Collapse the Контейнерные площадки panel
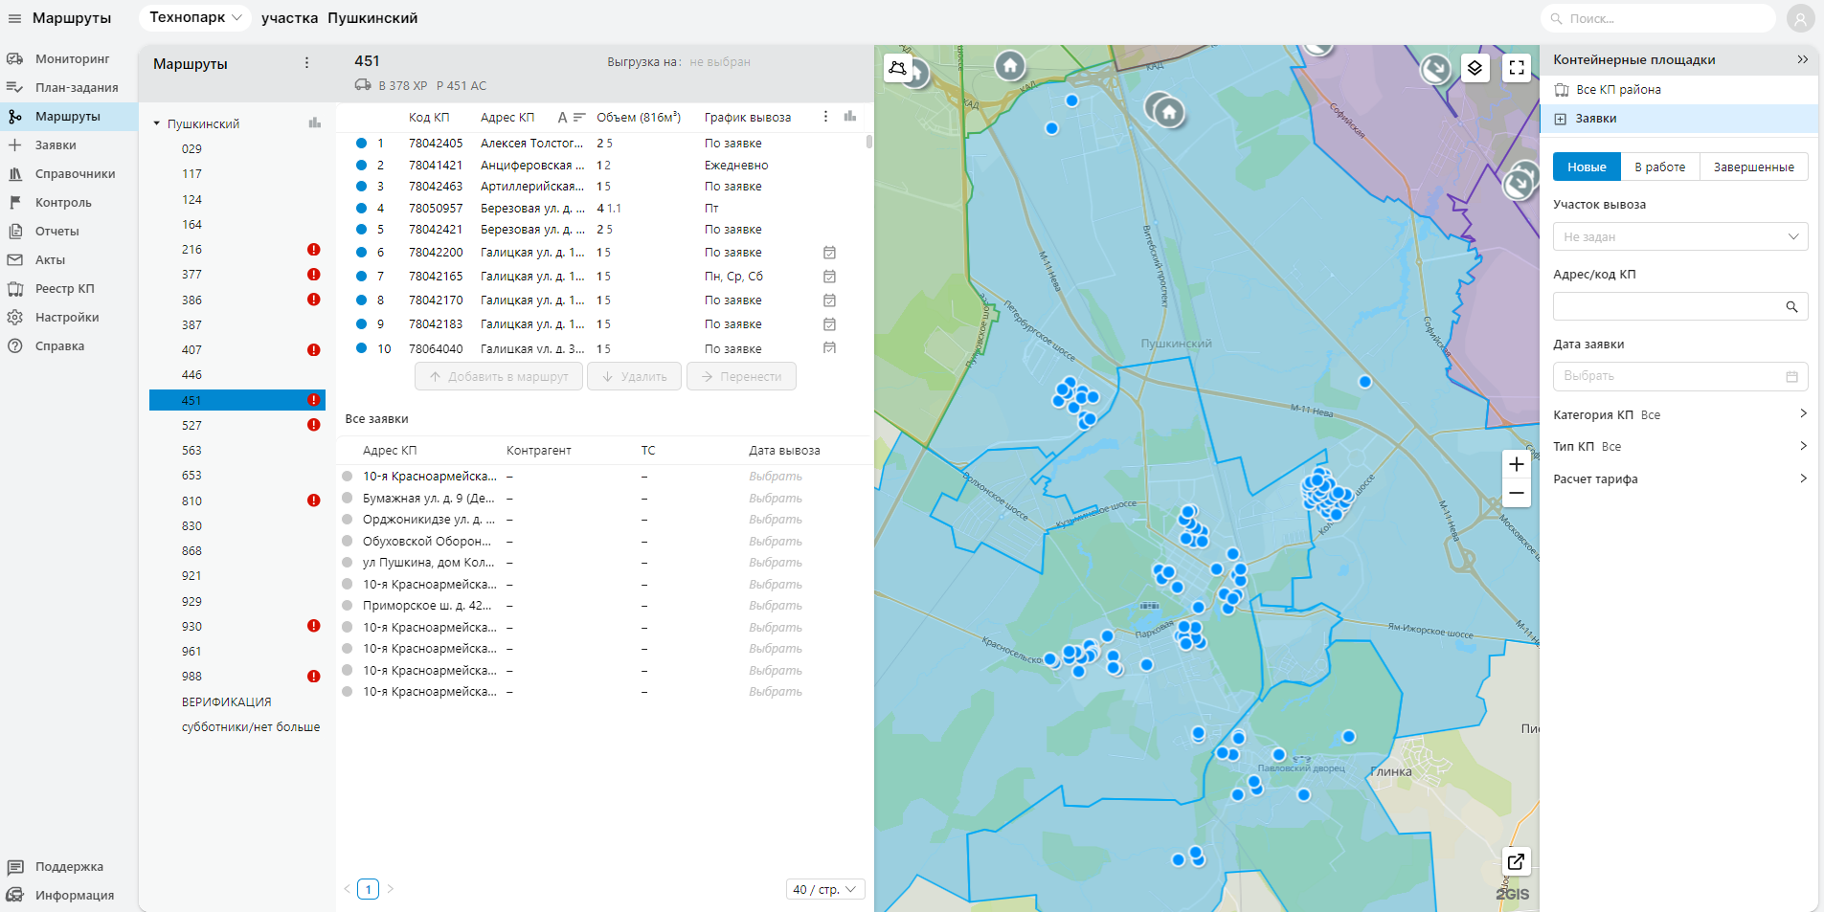 [x=1802, y=59]
